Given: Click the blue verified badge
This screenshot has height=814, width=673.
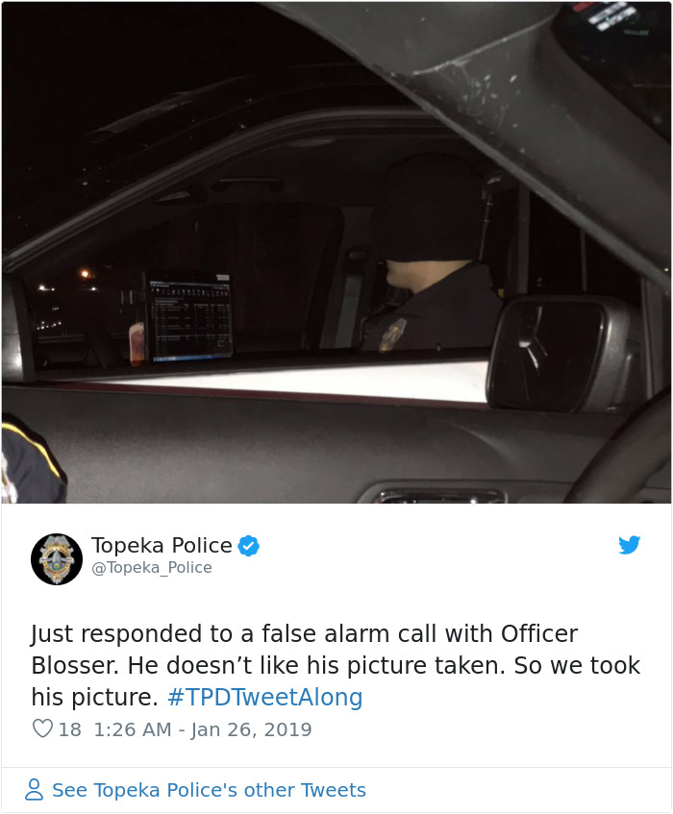Looking at the screenshot, I should coord(249,546).
